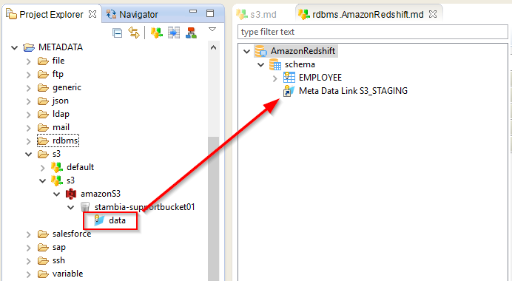Click the ftp folder icon

(43, 75)
